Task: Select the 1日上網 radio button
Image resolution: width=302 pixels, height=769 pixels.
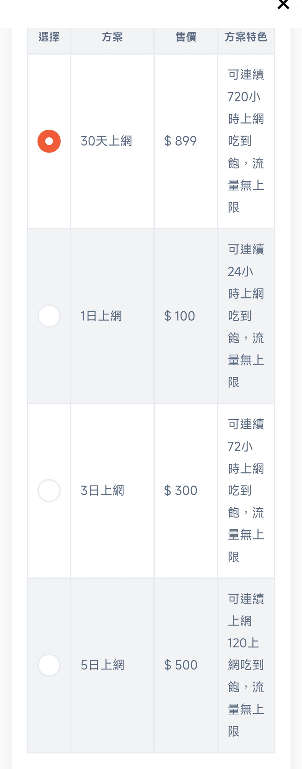Action: [x=49, y=316]
